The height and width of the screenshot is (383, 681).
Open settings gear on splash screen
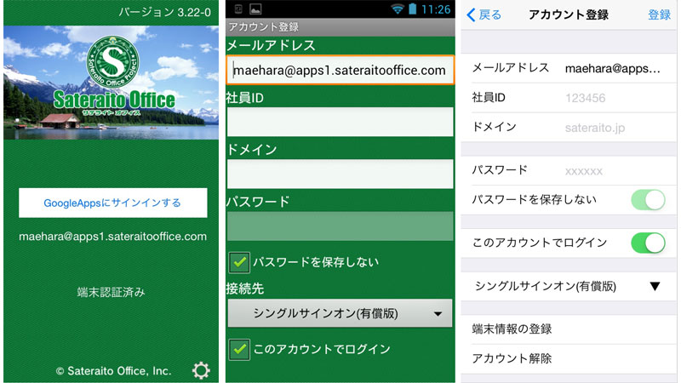click(201, 370)
